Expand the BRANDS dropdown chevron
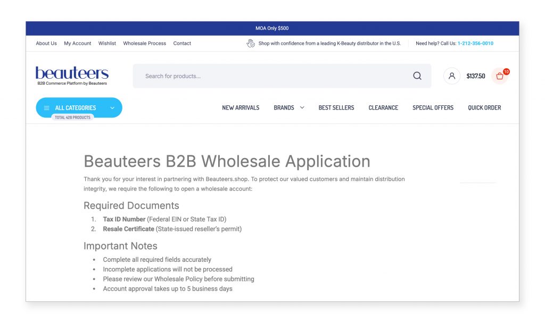This screenshot has height=323, width=545. [301, 107]
